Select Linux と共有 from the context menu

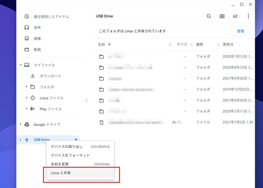point(61,173)
